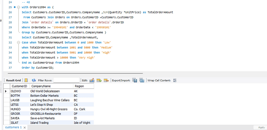This screenshot has height=130, width=267.
Task: Select the GROSR cell
Action: 20,114
